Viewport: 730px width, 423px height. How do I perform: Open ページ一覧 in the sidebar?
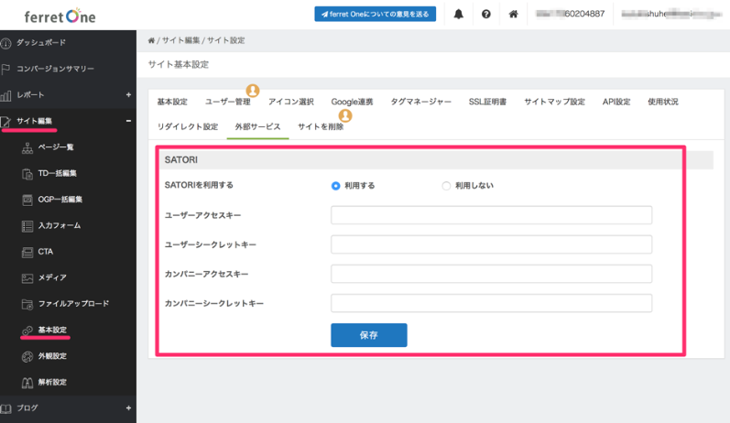coord(56,147)
